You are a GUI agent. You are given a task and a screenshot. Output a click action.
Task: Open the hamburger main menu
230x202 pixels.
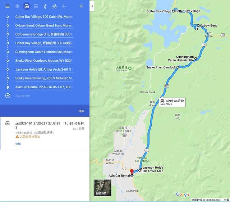[8, 6]
